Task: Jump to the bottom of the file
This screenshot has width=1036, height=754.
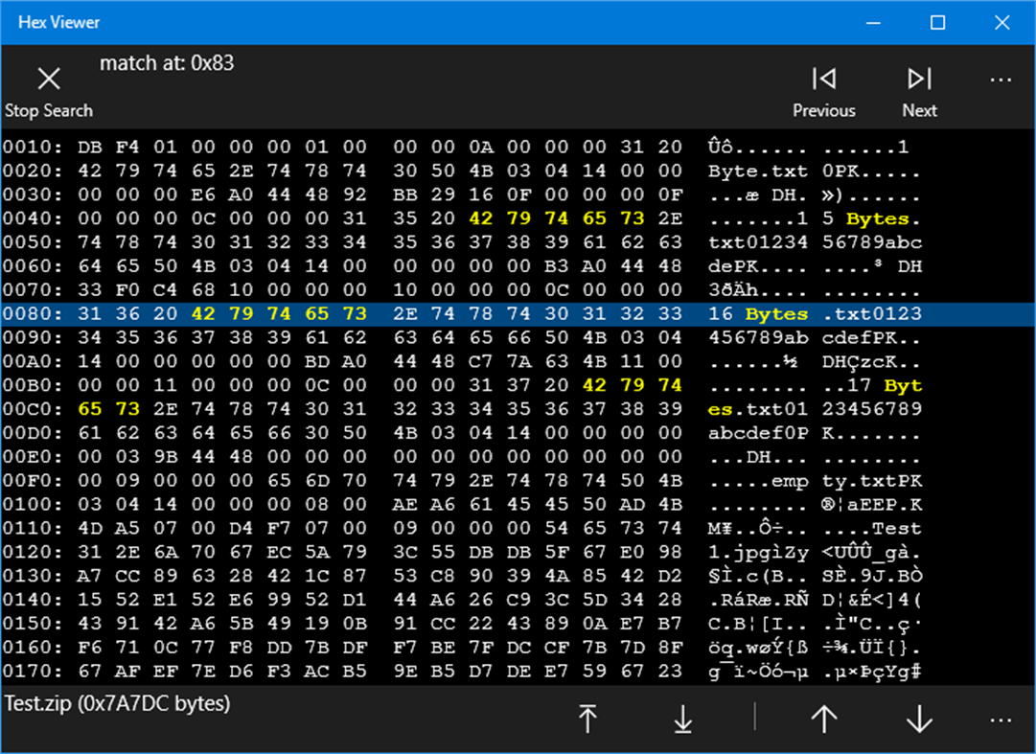Action: click(x=682, y=720)
